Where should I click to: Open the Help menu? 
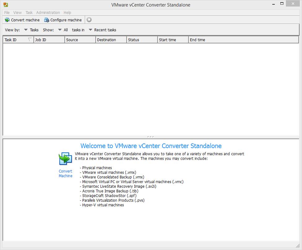pos(67,12)
